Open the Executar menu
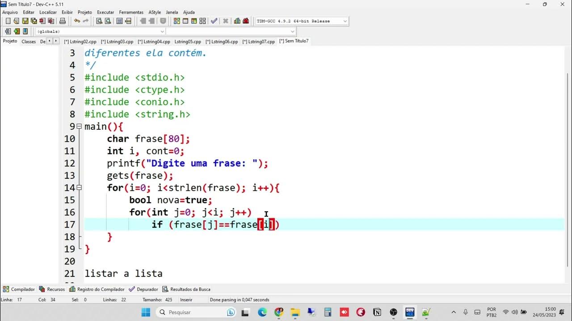 point(105,12)
